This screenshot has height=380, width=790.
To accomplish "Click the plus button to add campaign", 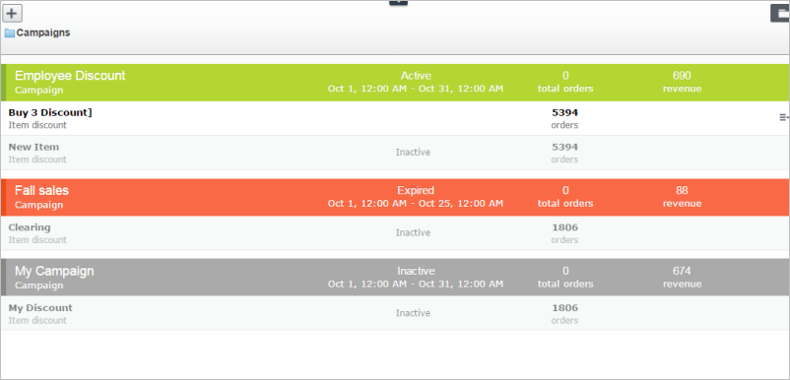I will click(12, 13).
